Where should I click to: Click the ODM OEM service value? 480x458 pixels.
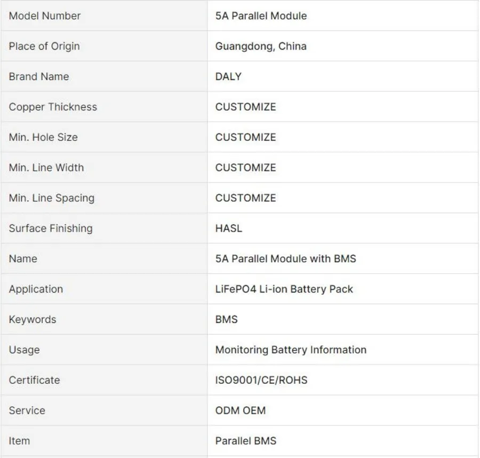240,411
